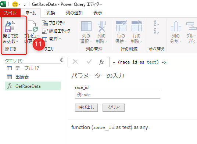
Task: Click the パラメーターの入力 heading
Action: (98, 76)
